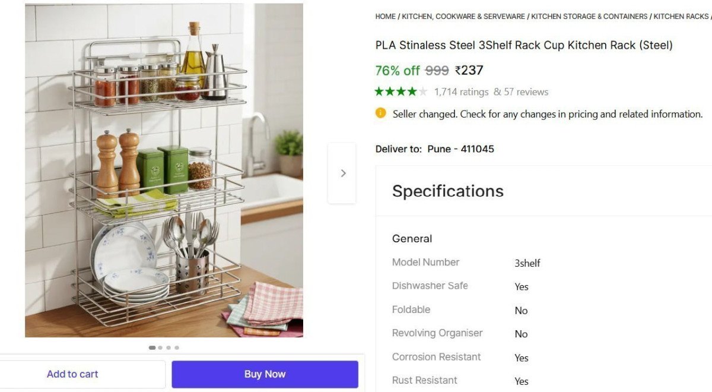
Task: Open Kitchen Storage & Containers breadcrumb
Action: point(589,17)
